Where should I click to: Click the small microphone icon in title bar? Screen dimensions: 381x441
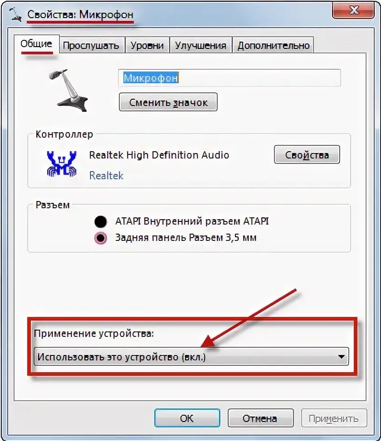15,15
